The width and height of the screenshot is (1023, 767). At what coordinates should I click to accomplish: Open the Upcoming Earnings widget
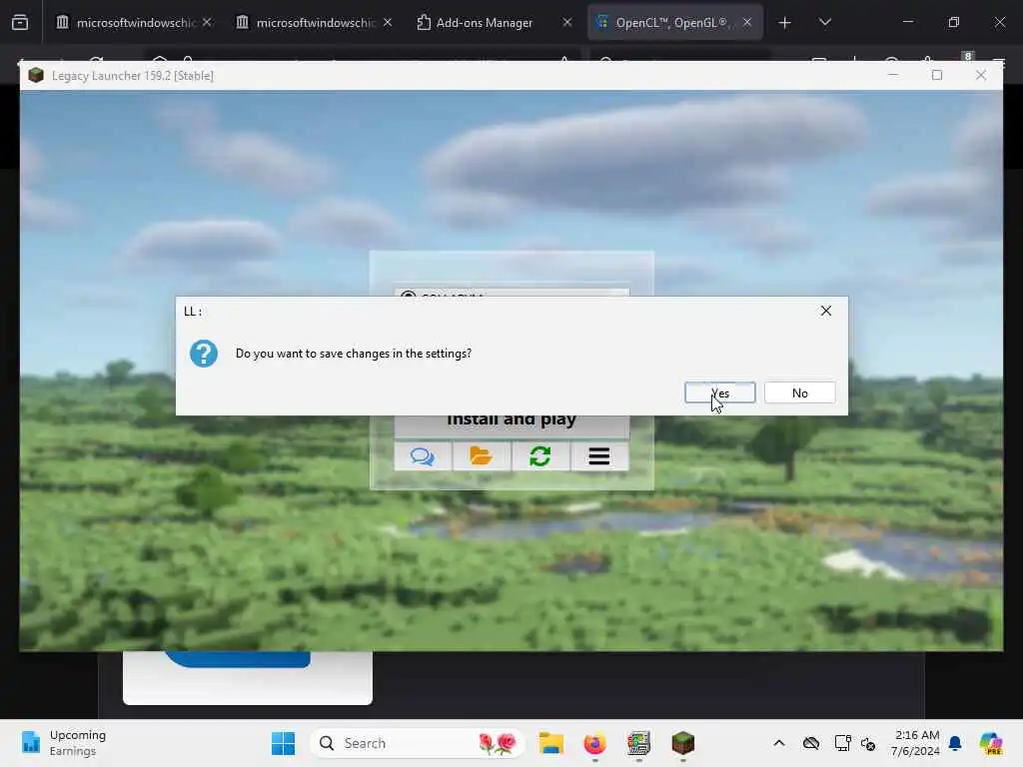63,743
